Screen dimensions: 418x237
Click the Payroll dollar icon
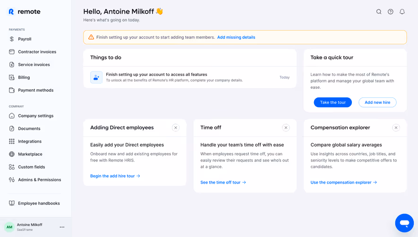tap(12, 39)
